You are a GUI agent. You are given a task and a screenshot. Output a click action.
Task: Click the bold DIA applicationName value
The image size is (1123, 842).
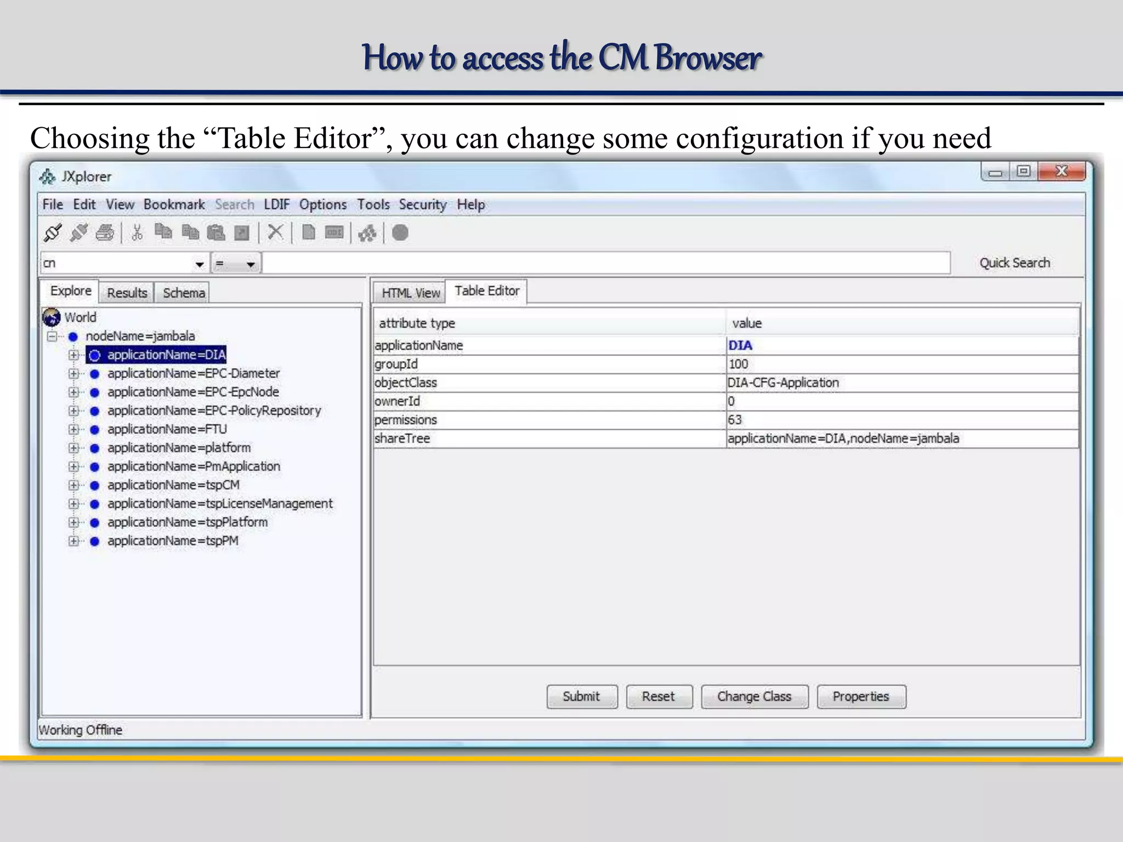coord(740,345)
